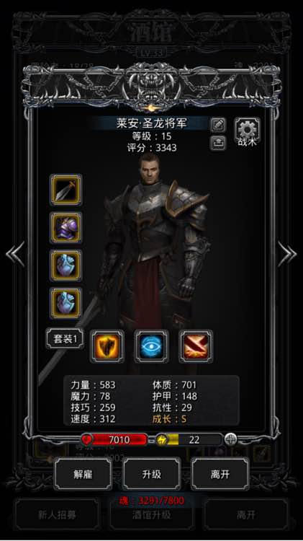Leave the screen with 离开 button
Image resolution: width=303 pixels, height=541 pixels.
[220, 474]
